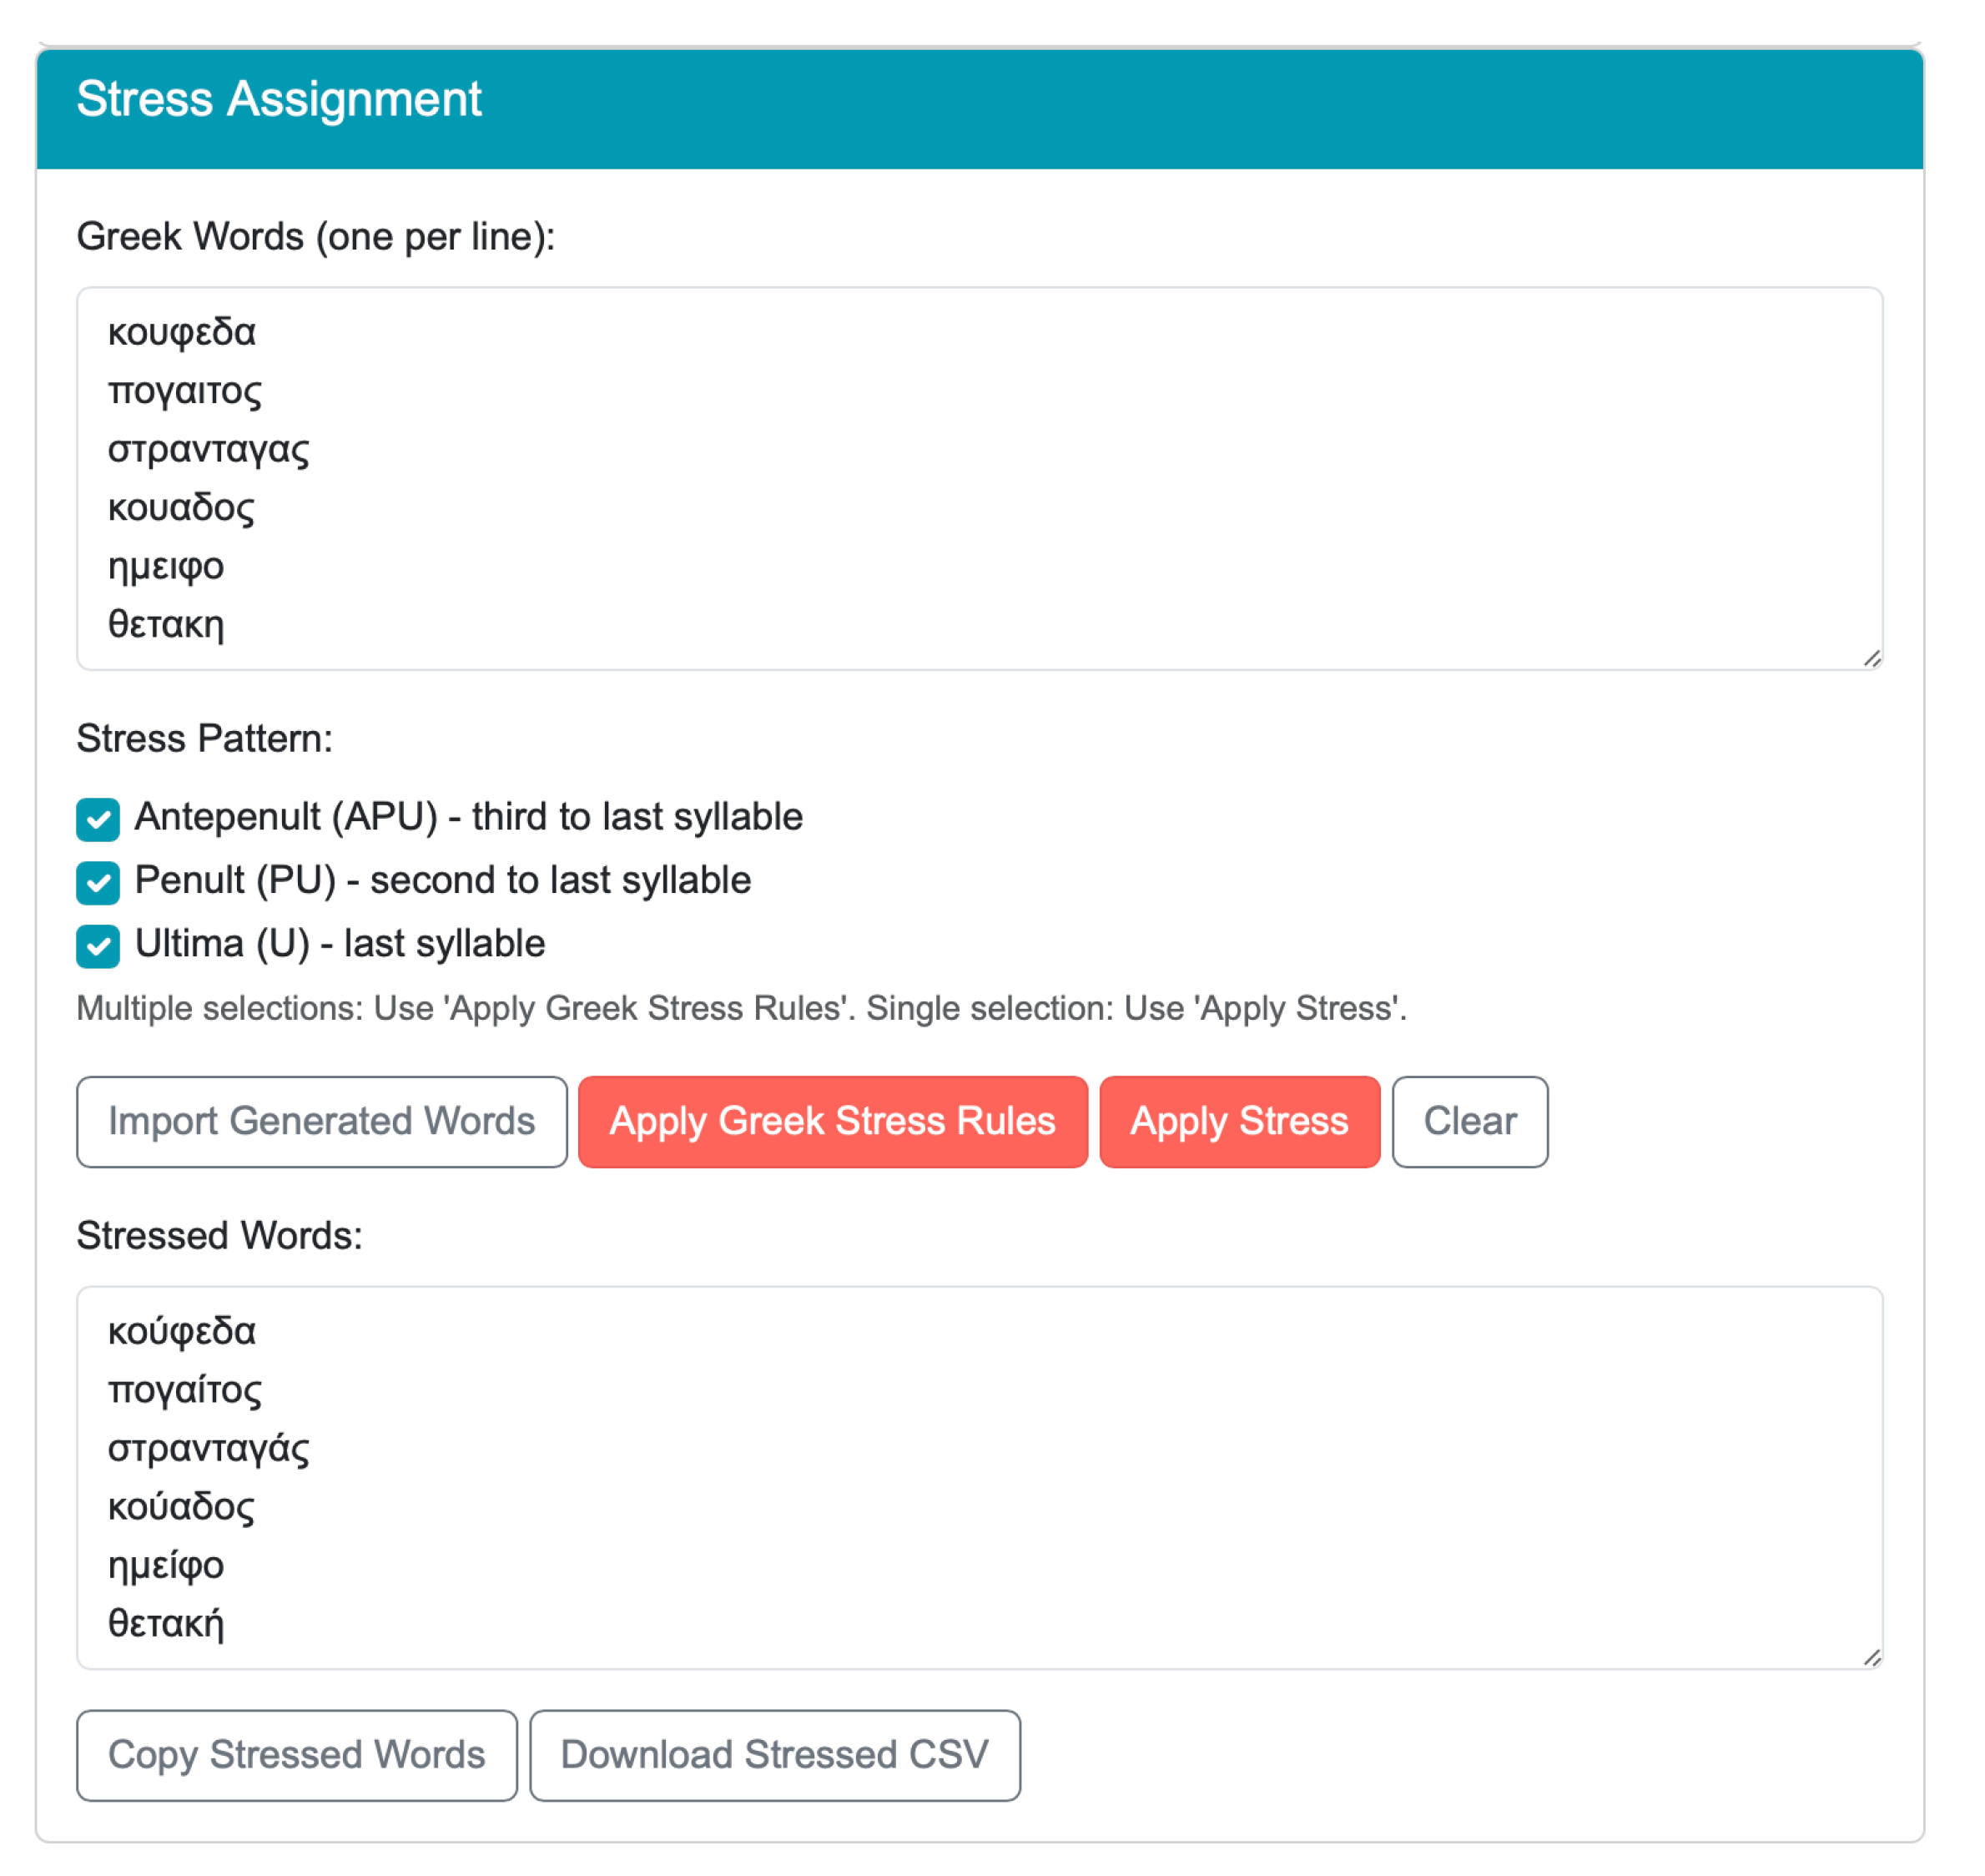
Task: Toggle the Penult (PU) checkbox
Action: (98, 882)
